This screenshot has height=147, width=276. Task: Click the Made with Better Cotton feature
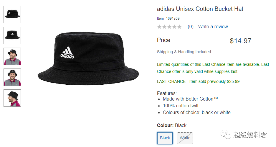pos(190,99)
